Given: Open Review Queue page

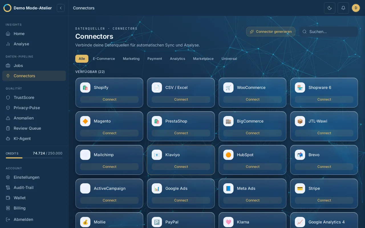Looking at the screenshot, I should click(x=34, y=128).
